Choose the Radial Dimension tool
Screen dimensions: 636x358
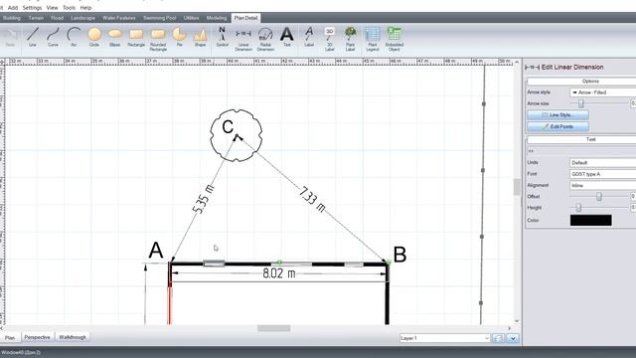coord(265,39)
